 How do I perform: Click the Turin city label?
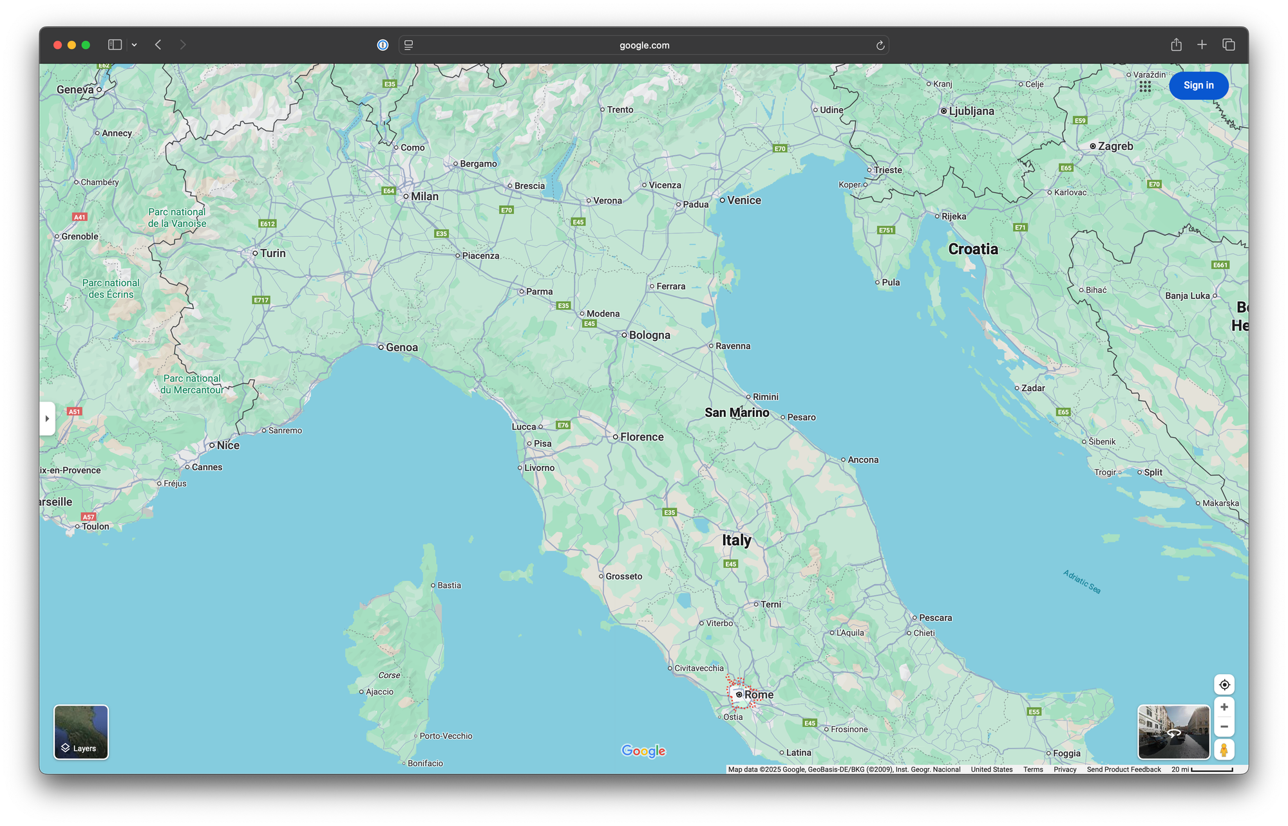tap(272, 253)
